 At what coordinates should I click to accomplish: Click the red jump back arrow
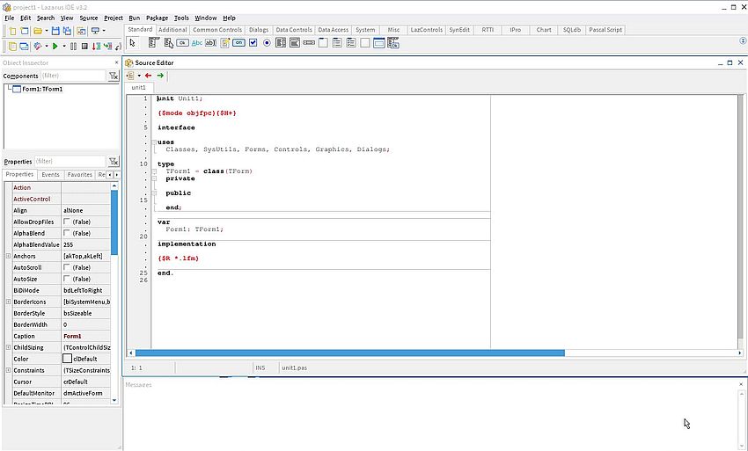point(148,76)
